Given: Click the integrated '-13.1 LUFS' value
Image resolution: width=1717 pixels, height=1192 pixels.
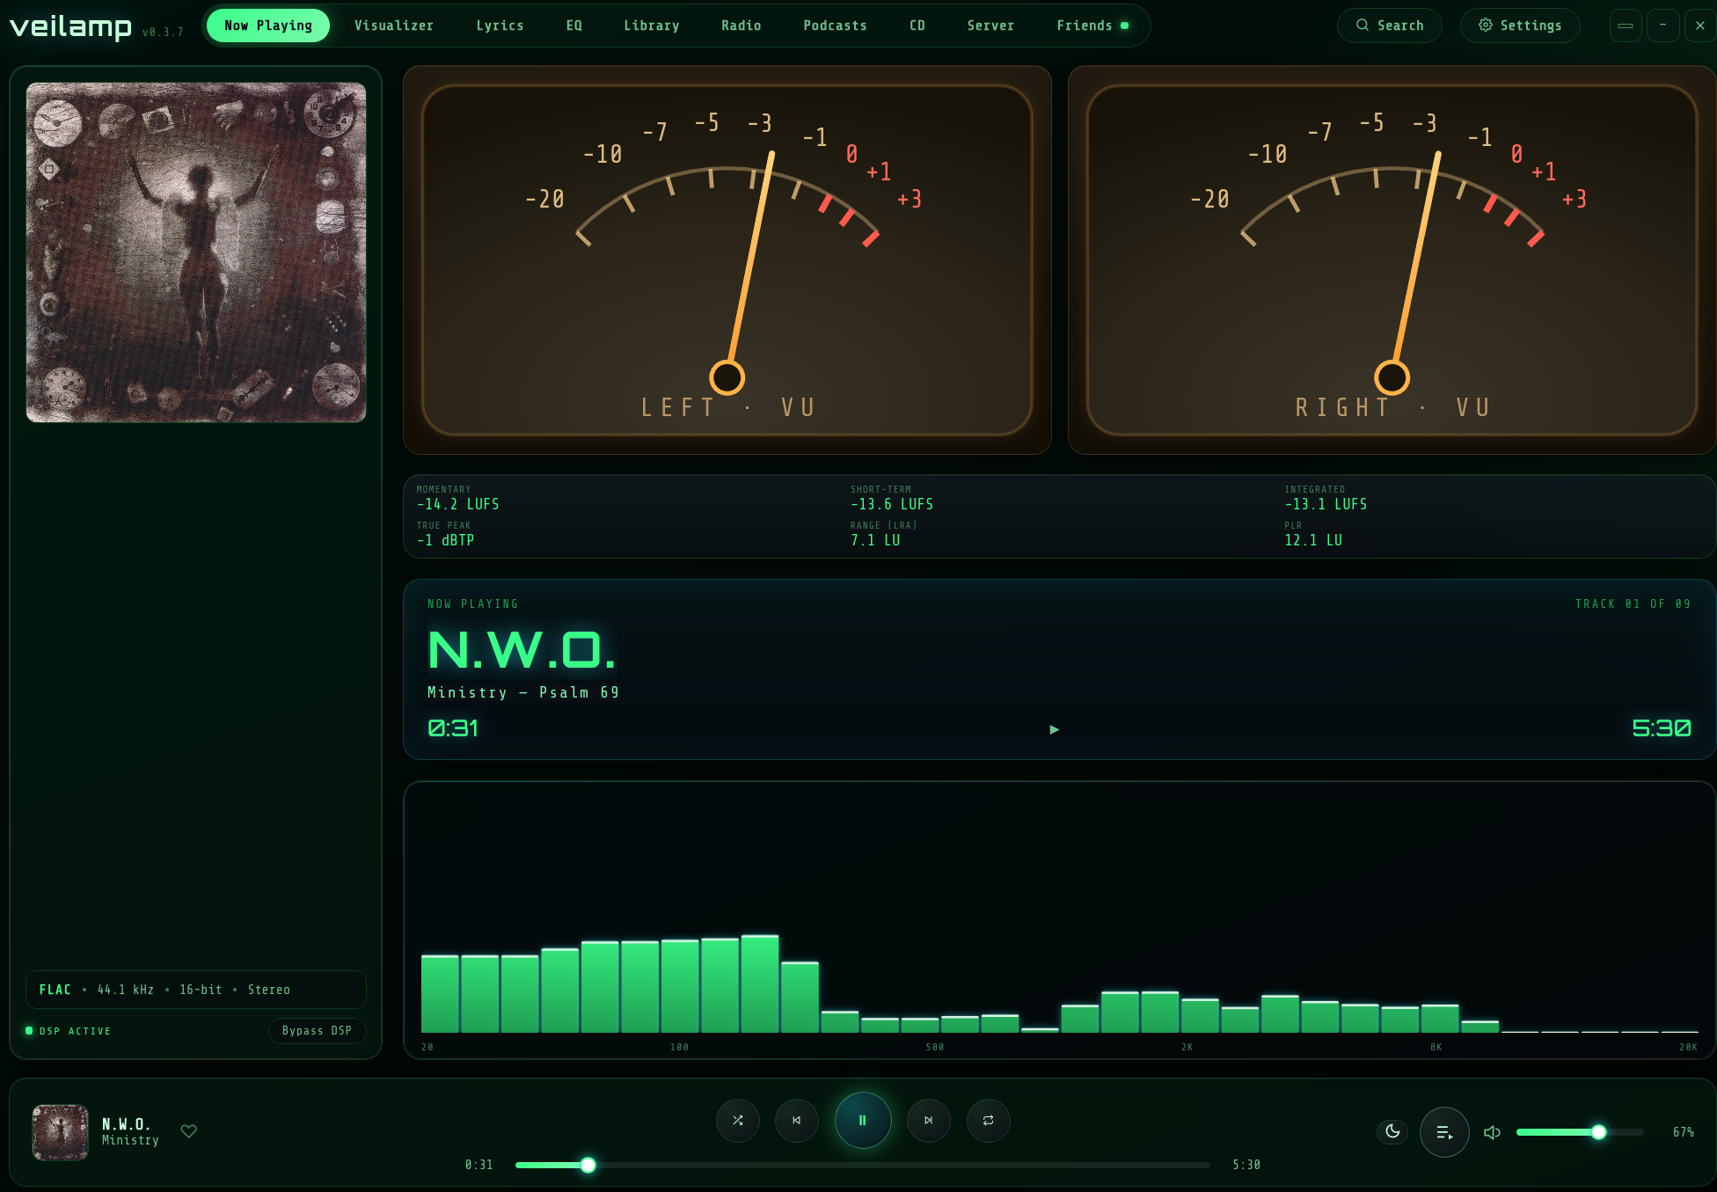Looking at the screenshot, I should tap(1326, 504).
